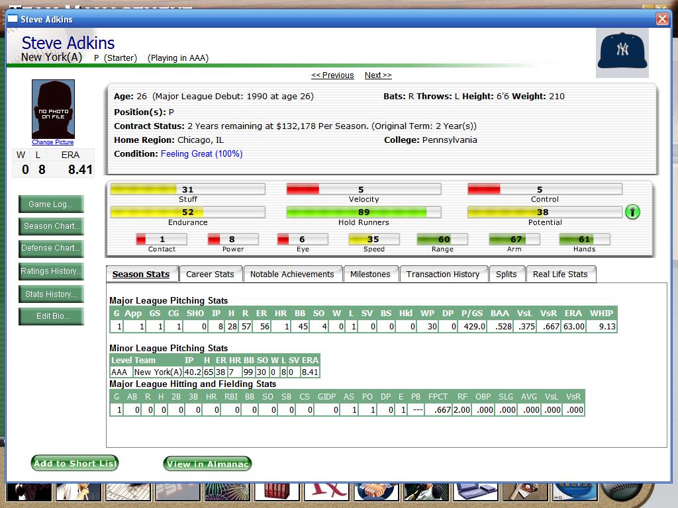
Task: Click the Control rating bar
Action: (545, 189)
